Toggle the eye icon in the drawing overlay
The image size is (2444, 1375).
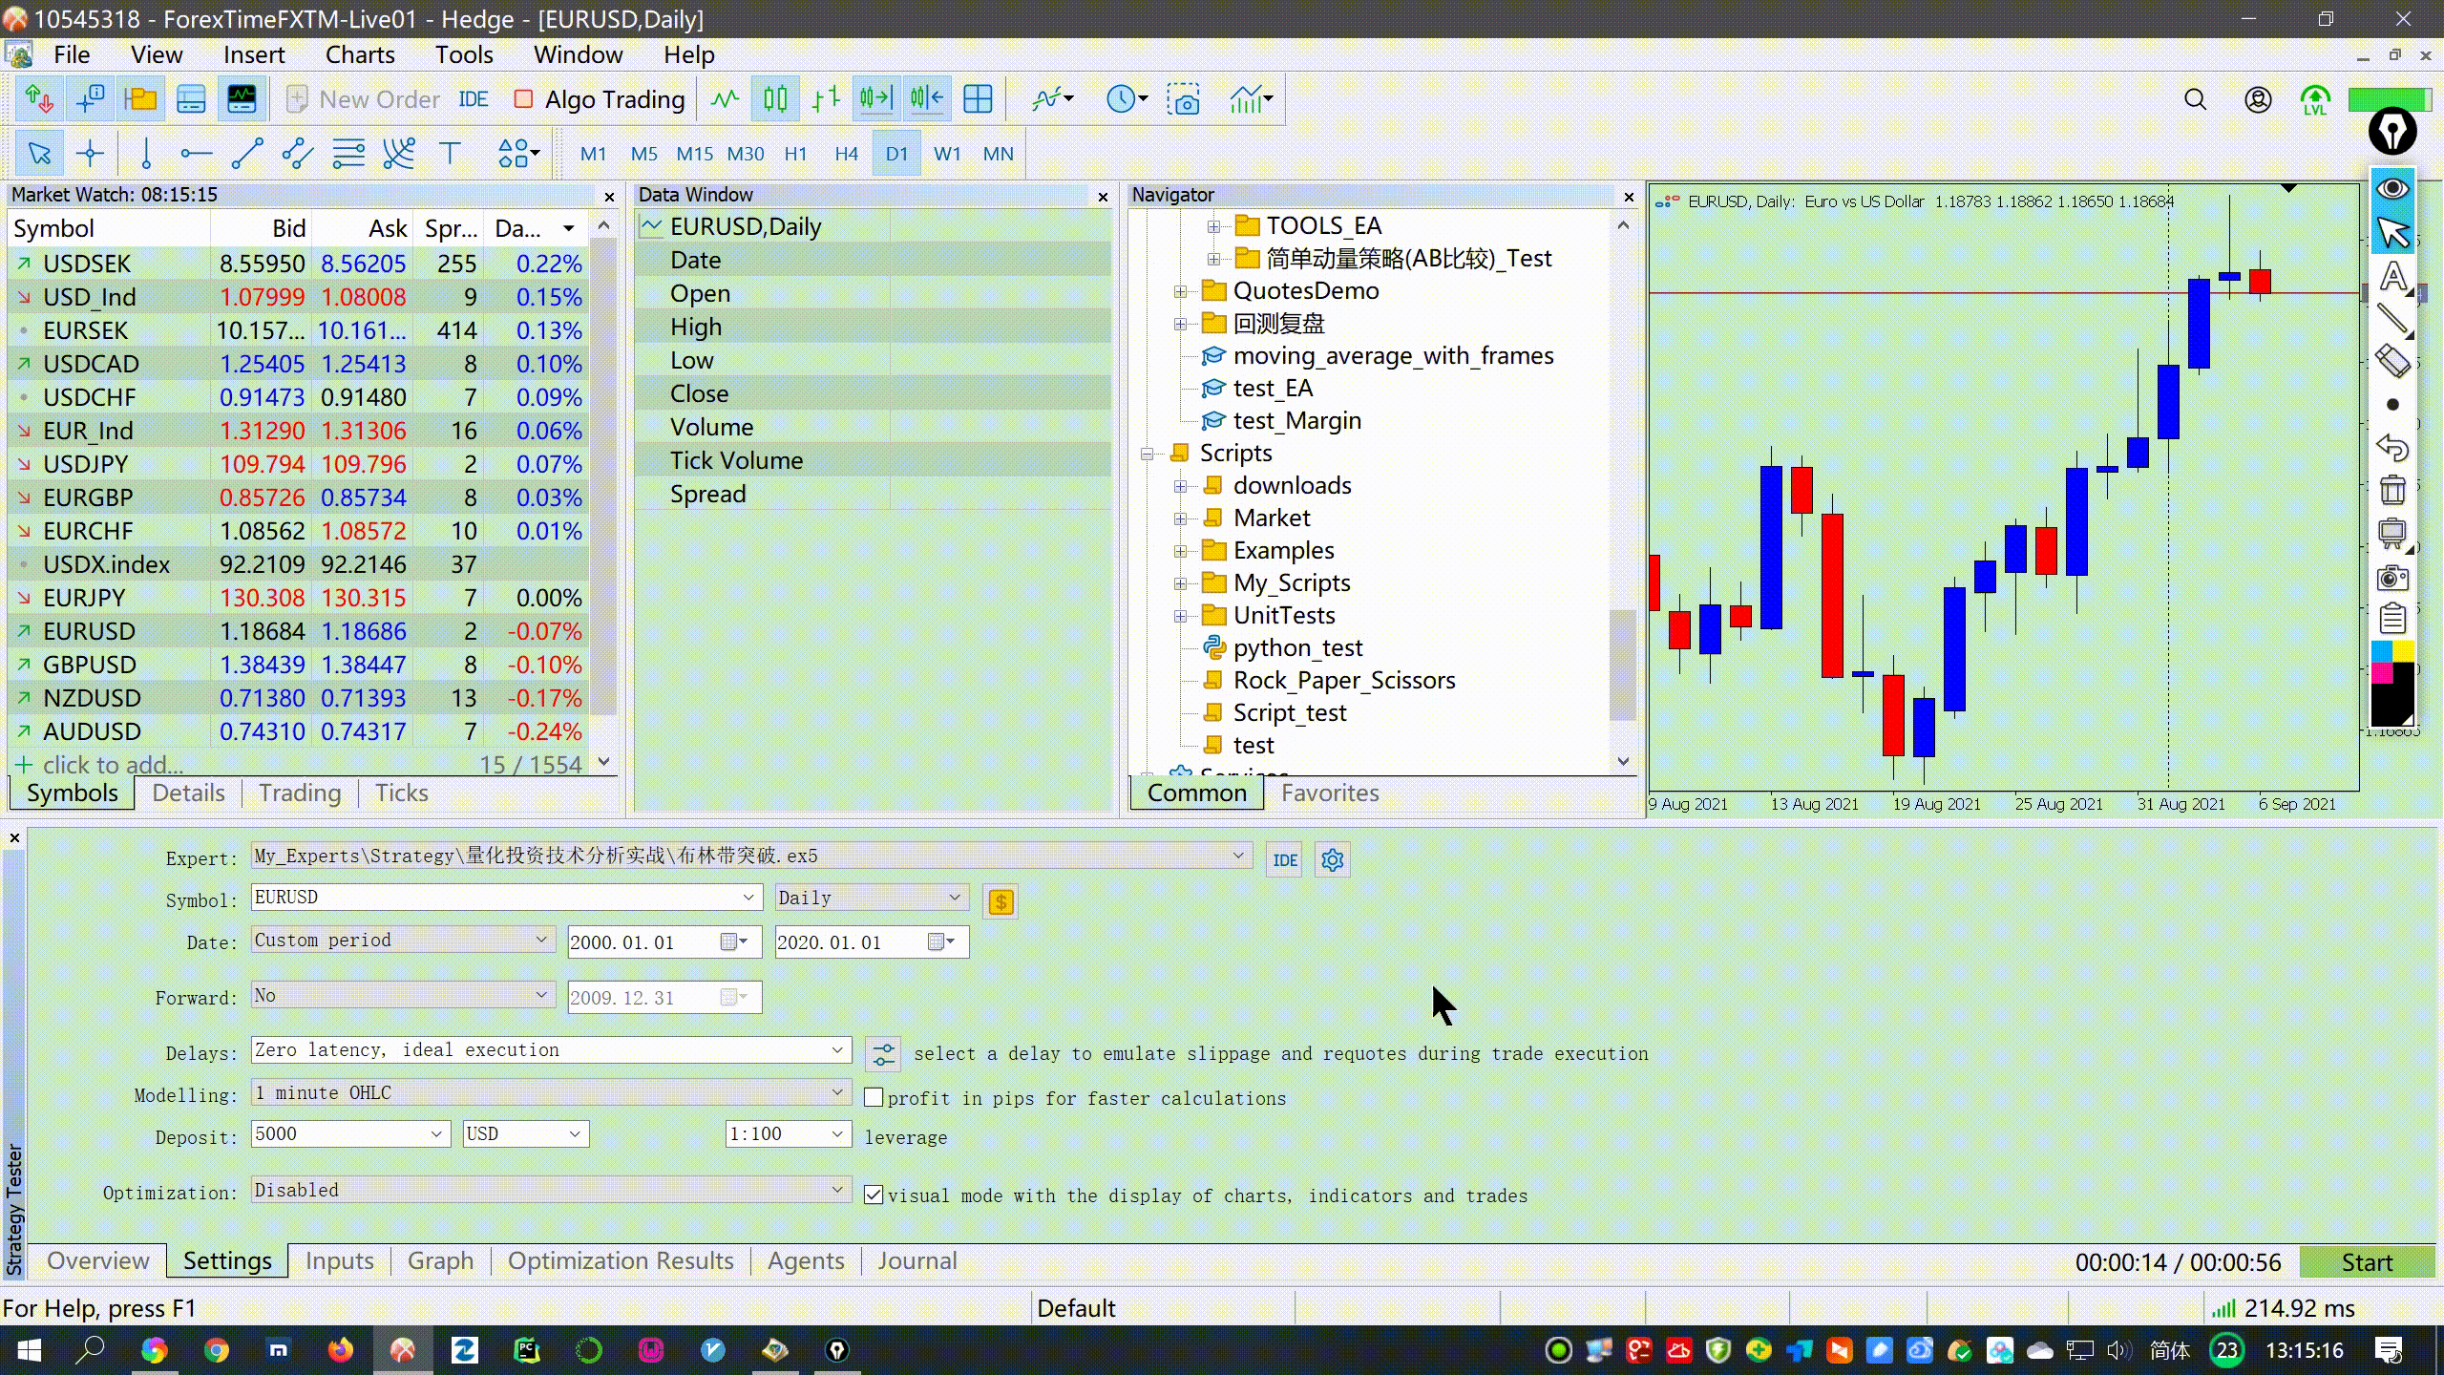tap(2392, 188)
